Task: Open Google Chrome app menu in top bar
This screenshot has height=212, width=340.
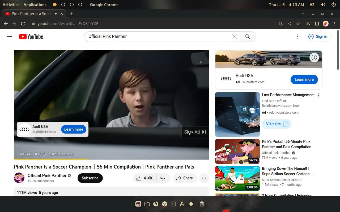Action: 104,5
